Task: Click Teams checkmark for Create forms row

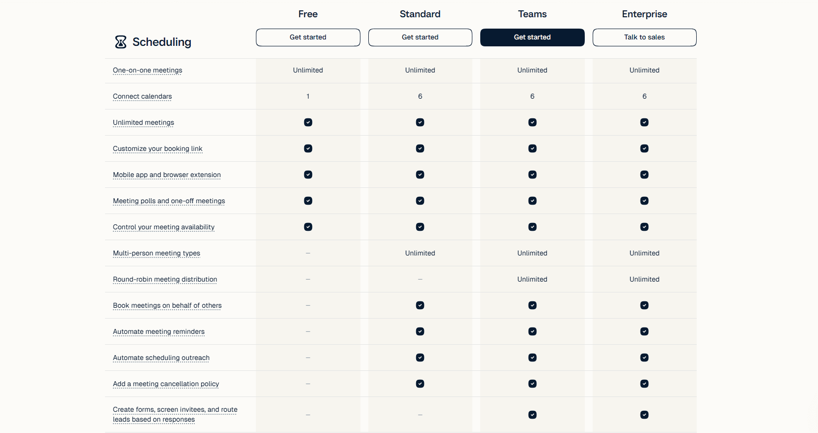Action: [x=533, y=415]
